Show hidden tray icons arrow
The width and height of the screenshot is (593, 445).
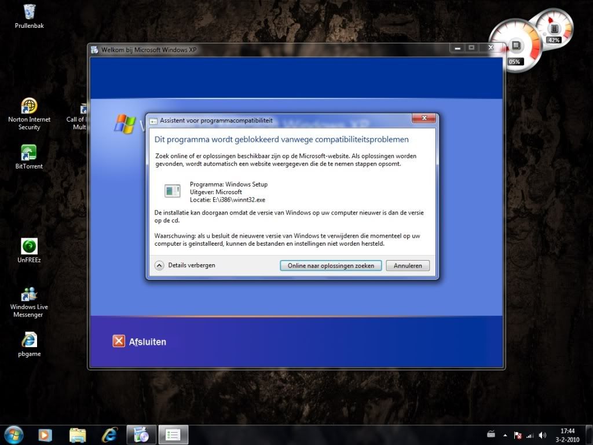coord(505,436)
